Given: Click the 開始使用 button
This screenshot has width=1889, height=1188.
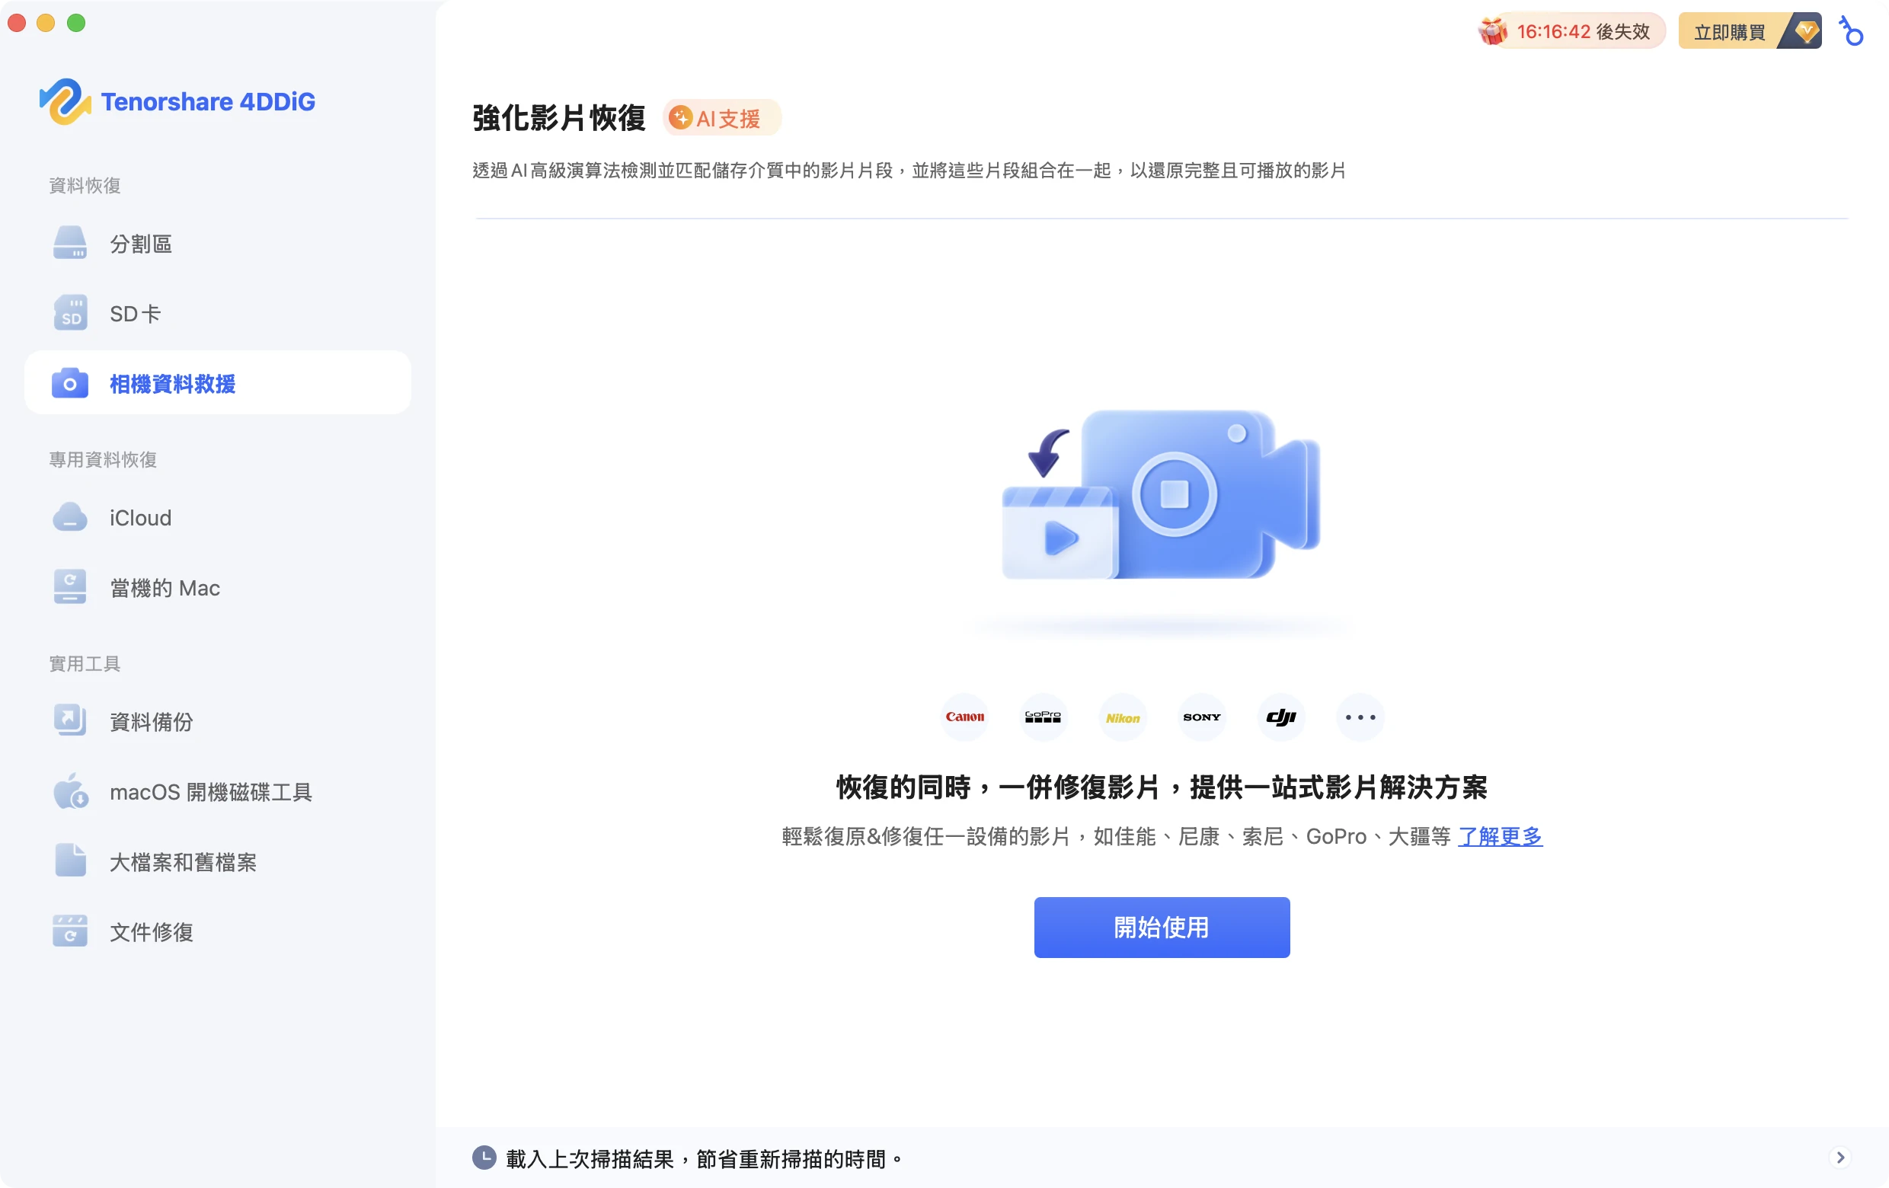Looking at the screenshot, I should click(x=1162, y=927).
